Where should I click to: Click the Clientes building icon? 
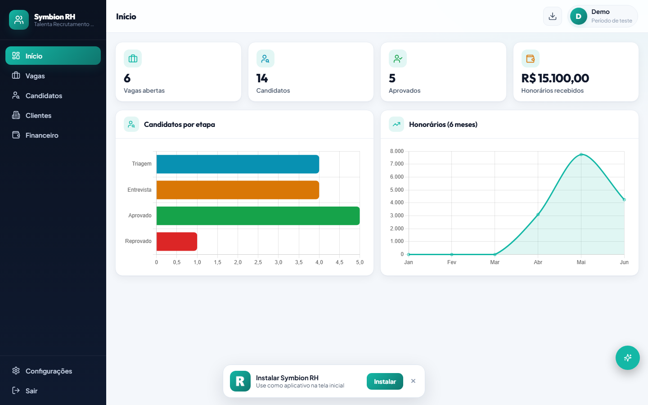[x=16, y=115]
